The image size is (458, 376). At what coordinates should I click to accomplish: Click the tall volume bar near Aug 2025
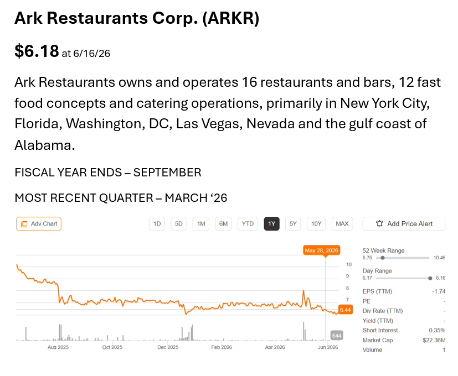tap(60, 332)
